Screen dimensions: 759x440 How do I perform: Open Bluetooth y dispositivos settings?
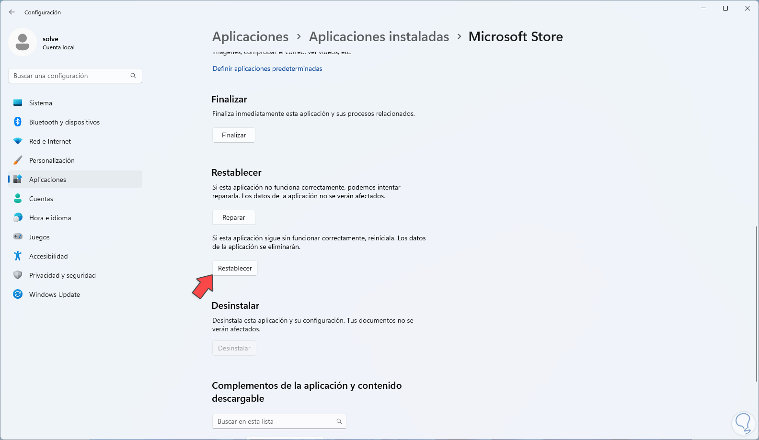75,122
